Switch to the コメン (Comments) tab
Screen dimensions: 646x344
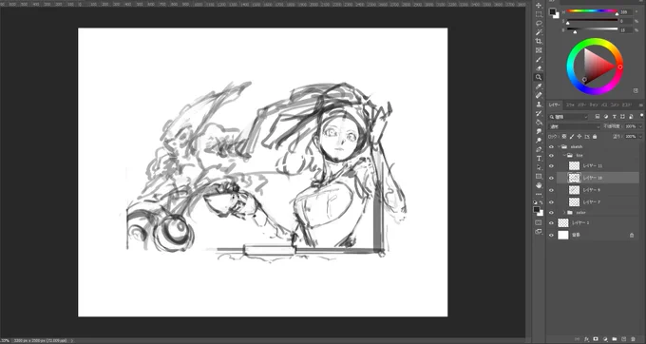click(615, 105)
